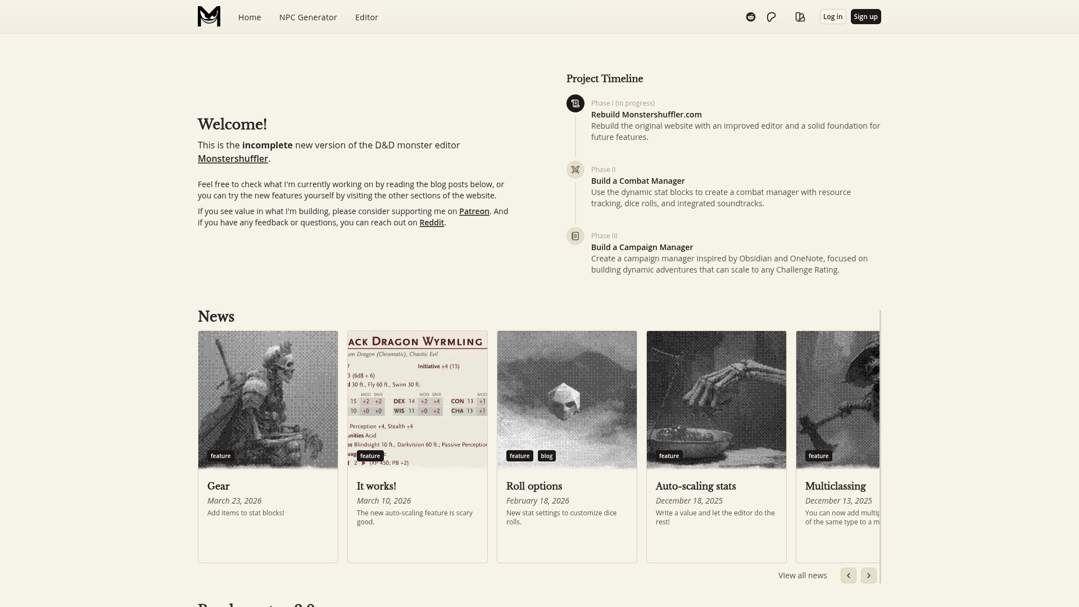Open the NPC Generator menu item
1079x607 pixels.
tap(308, 17)
